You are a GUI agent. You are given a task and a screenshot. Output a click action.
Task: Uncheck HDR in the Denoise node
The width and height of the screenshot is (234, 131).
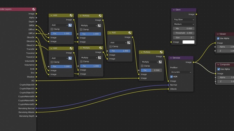[x=171, y=77]
